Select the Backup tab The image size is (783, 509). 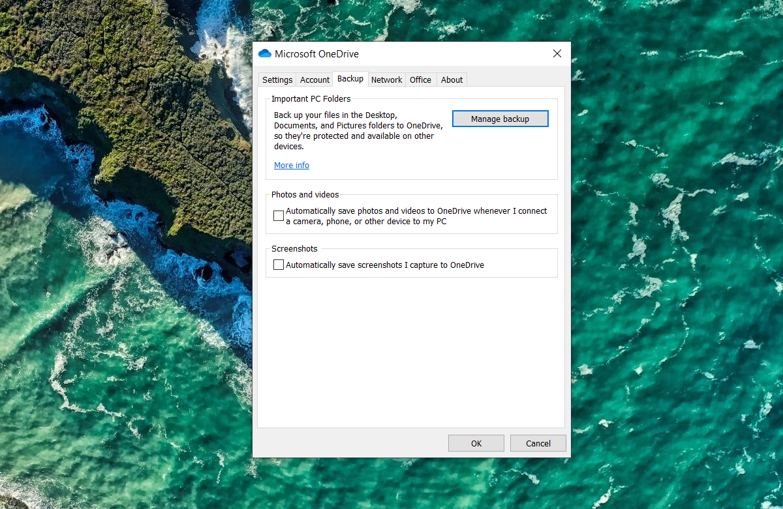tap(350, 79)
